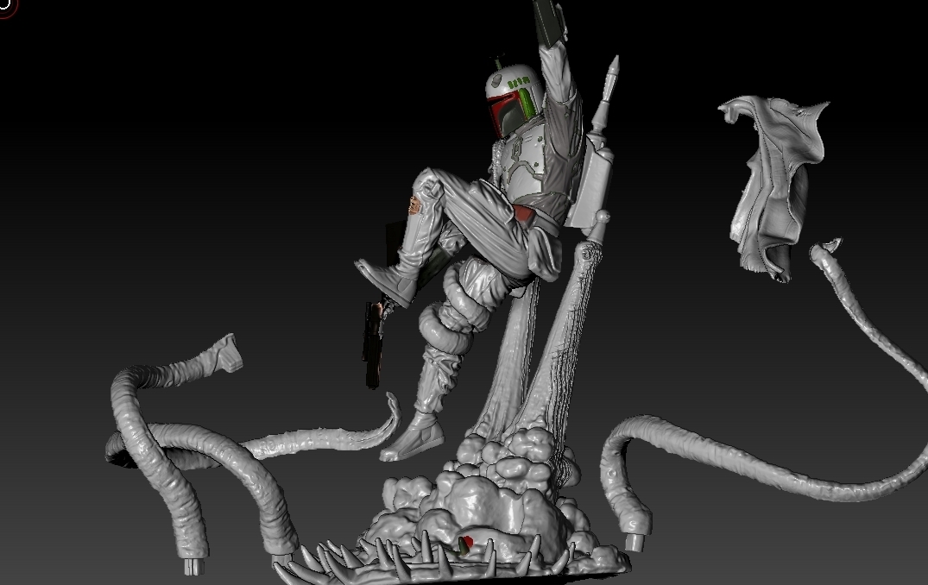Viewport: 928px width, 585px height.
Task: Click the dark blaster pistol in figure's hand
Action: (372, 345)
